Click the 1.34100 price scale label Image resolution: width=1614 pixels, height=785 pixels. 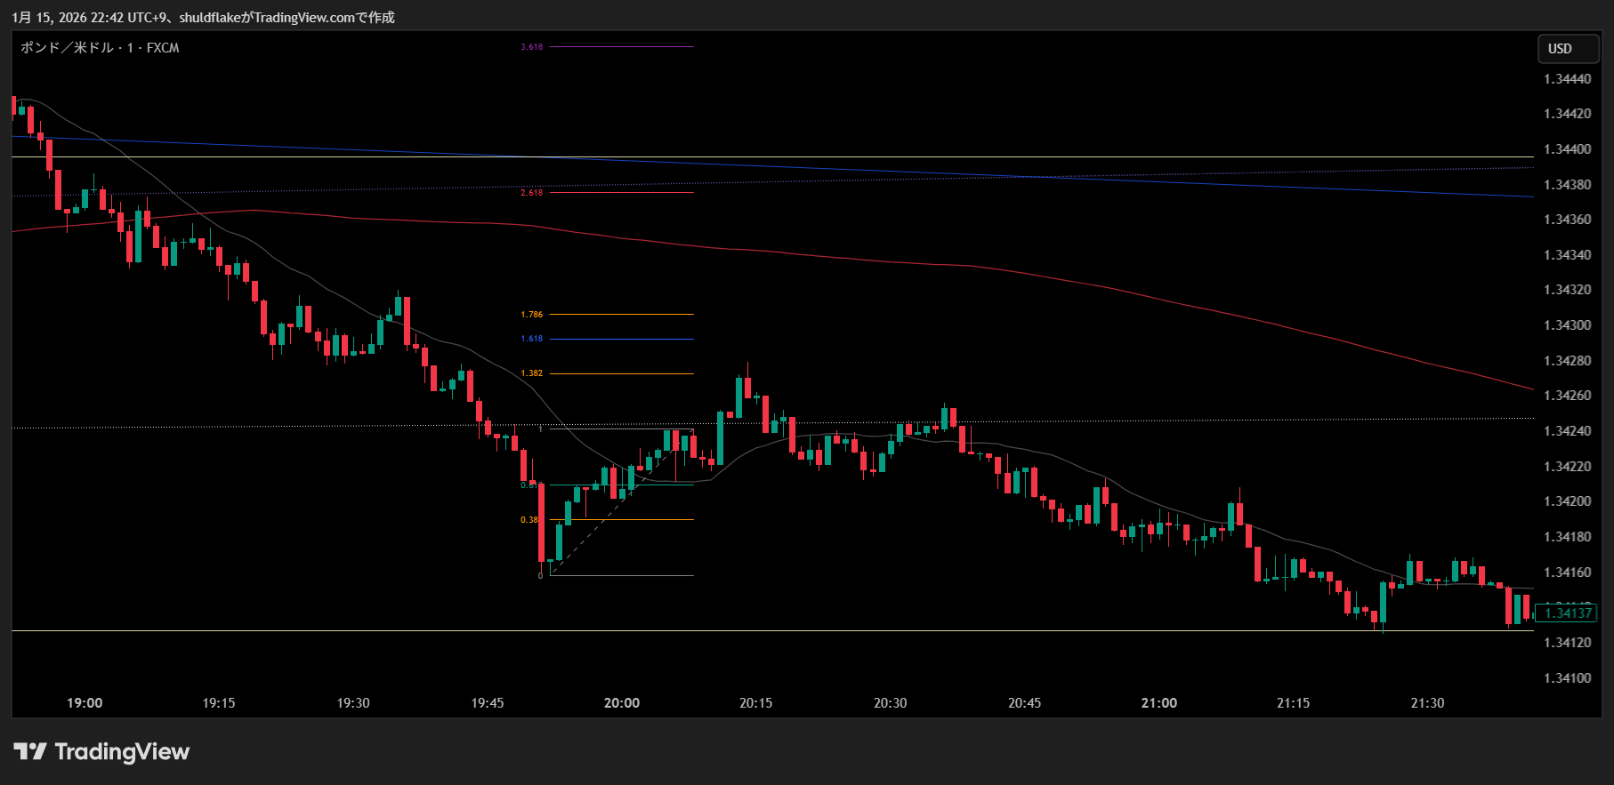1567,678
